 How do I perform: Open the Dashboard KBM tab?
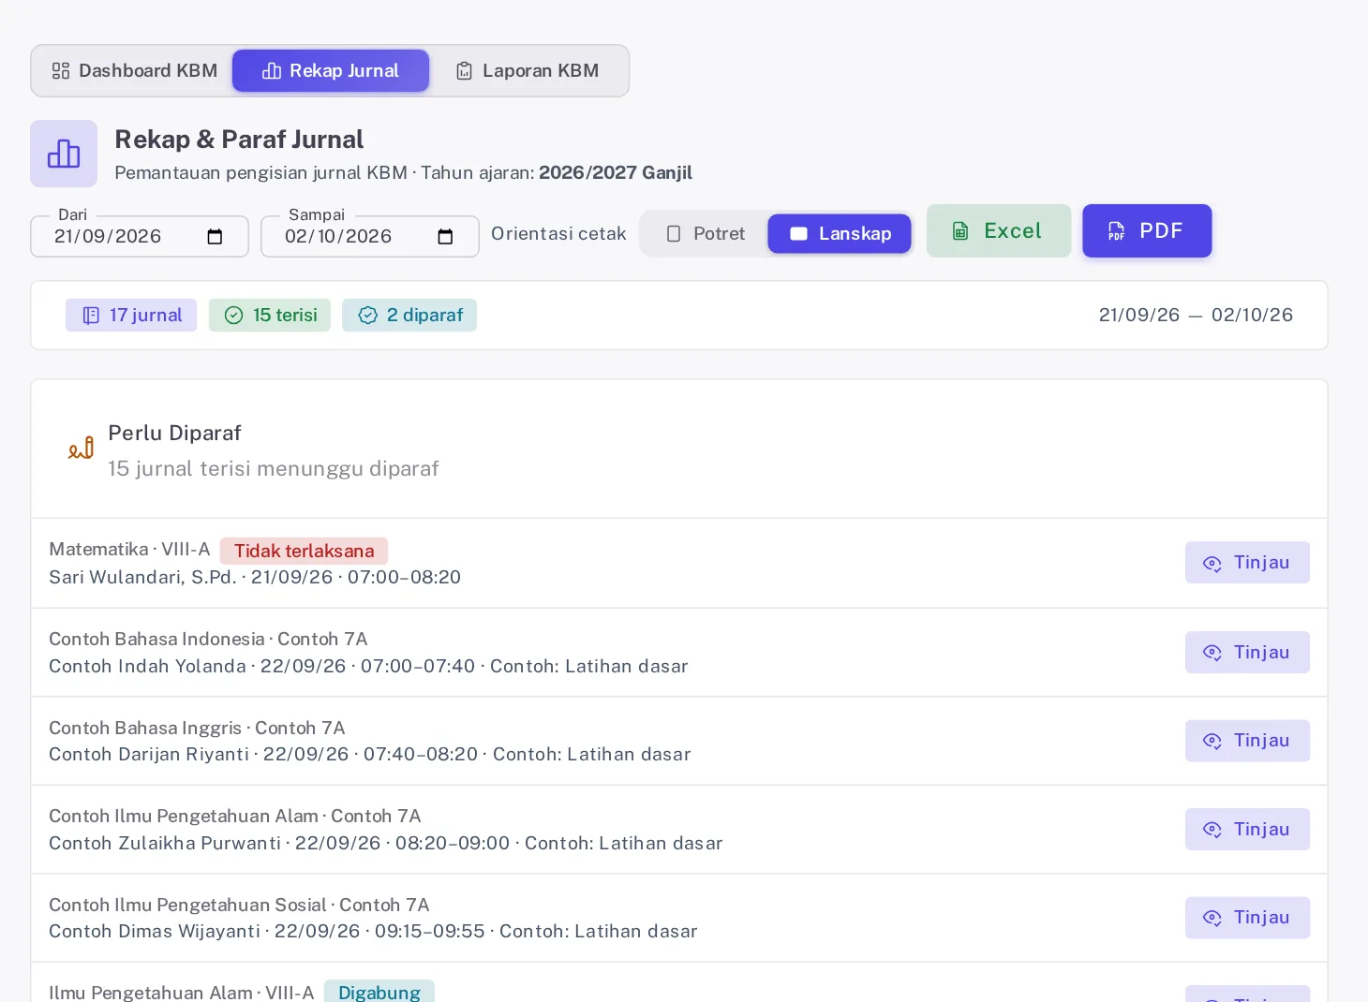coord(134,70)
